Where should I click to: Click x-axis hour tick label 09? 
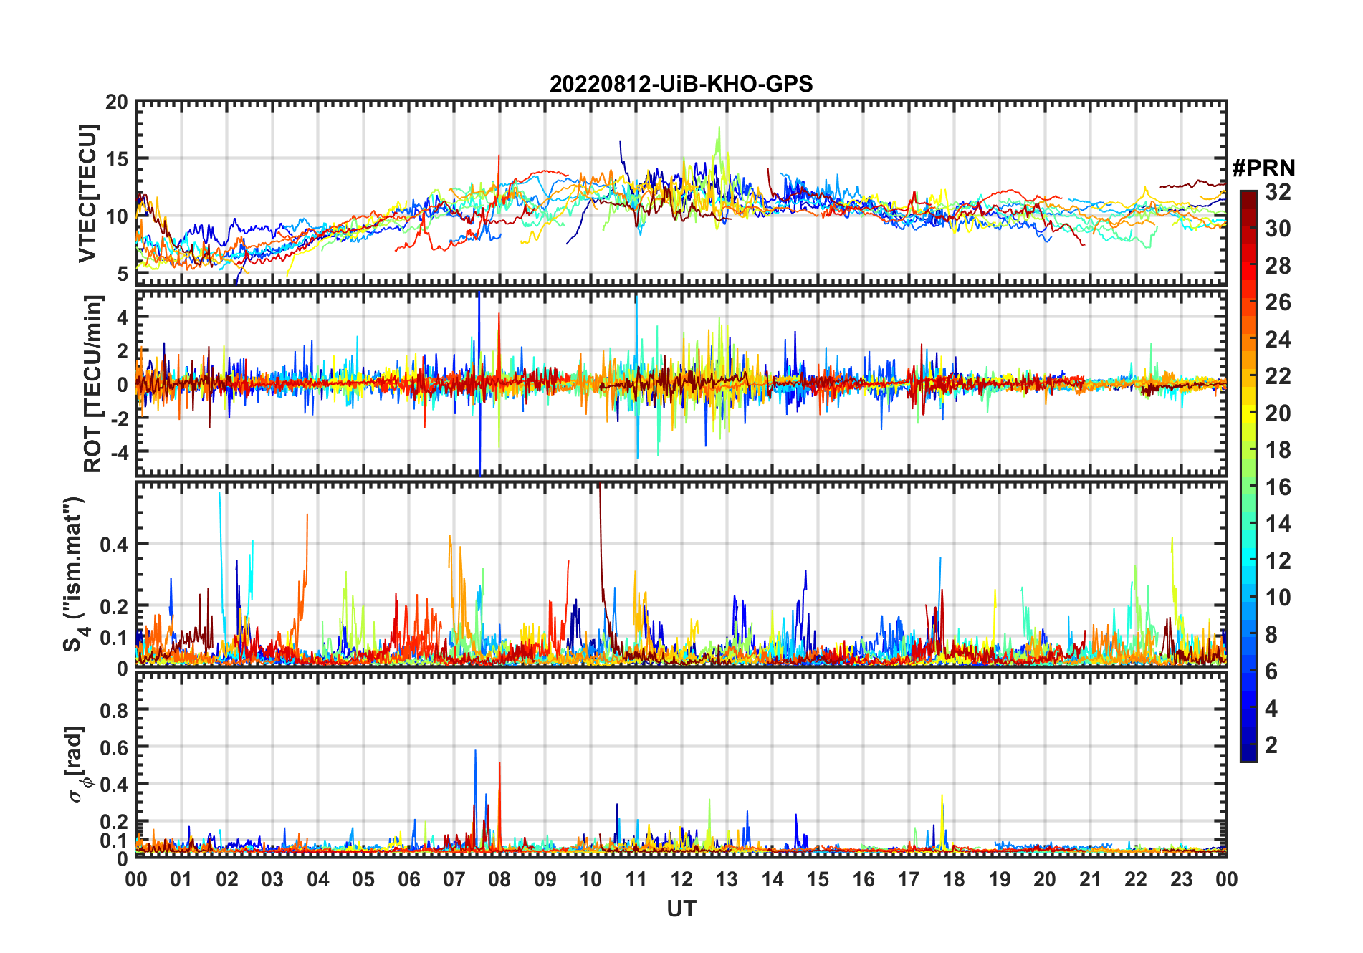point(545,879)
